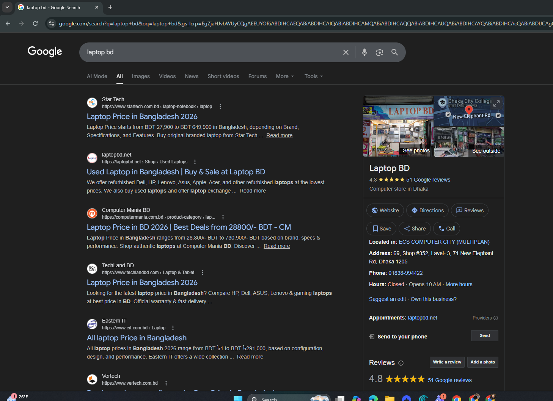The image size is (553, 401).
Task: Open the More dropdown in search navigation
Action: pos(284,76)
